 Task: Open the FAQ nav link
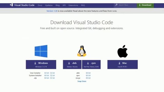click(x=83, y=5)
